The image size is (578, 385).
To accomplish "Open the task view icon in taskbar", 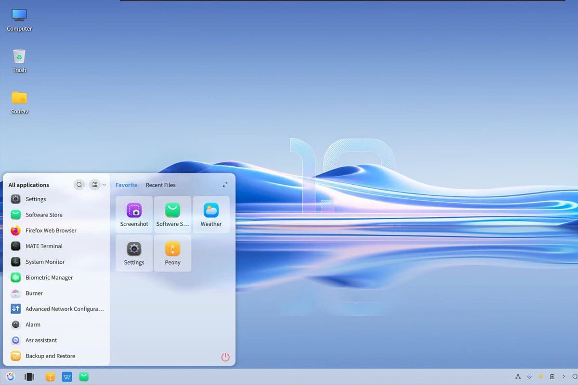I will point(29,377).
